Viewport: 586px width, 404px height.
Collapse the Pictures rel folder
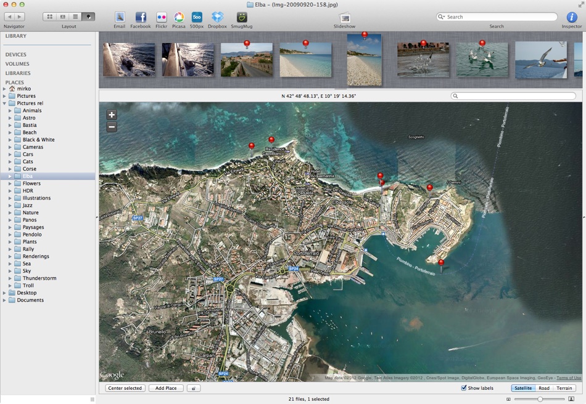pyautogui.click(x=4, y=103)
